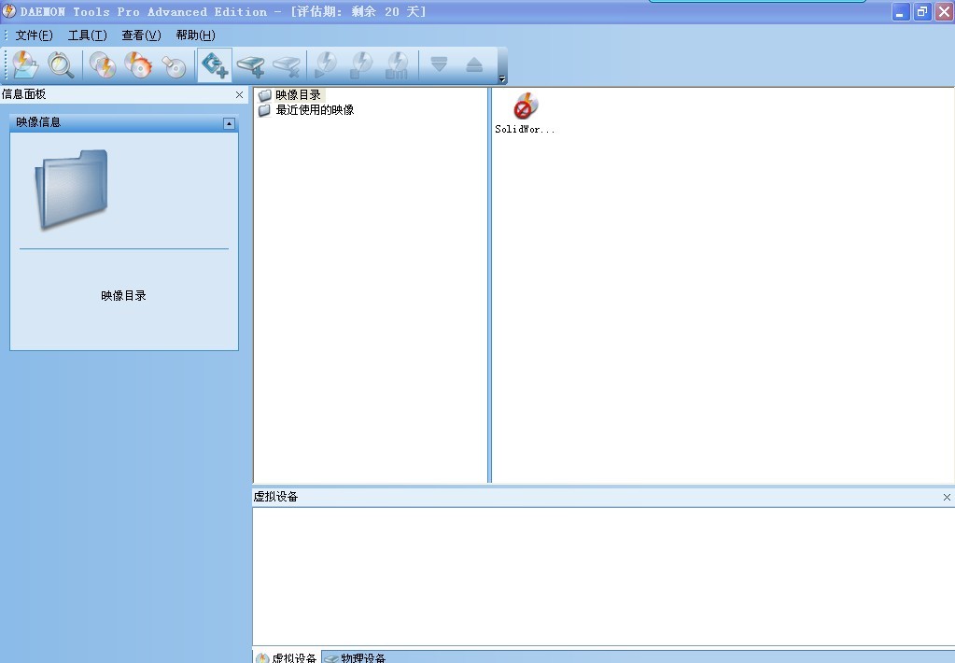955x663 pixels.
Task: Click the highlighted add virtual device icon
Action: click(x=215, y=64)
